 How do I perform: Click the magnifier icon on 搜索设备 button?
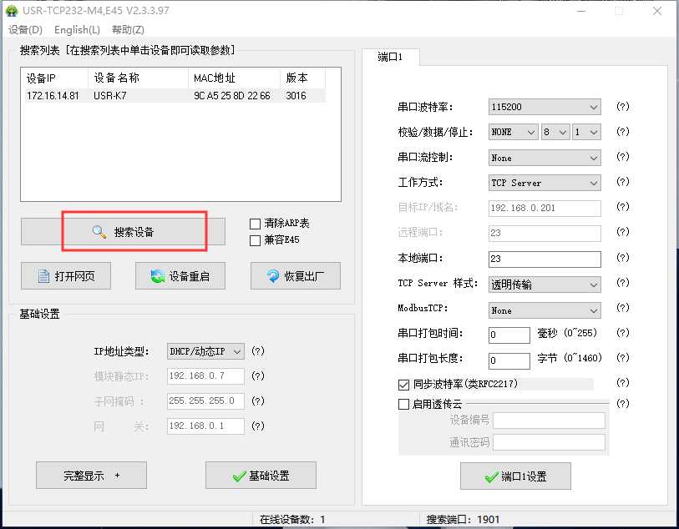tap(99, 233)
